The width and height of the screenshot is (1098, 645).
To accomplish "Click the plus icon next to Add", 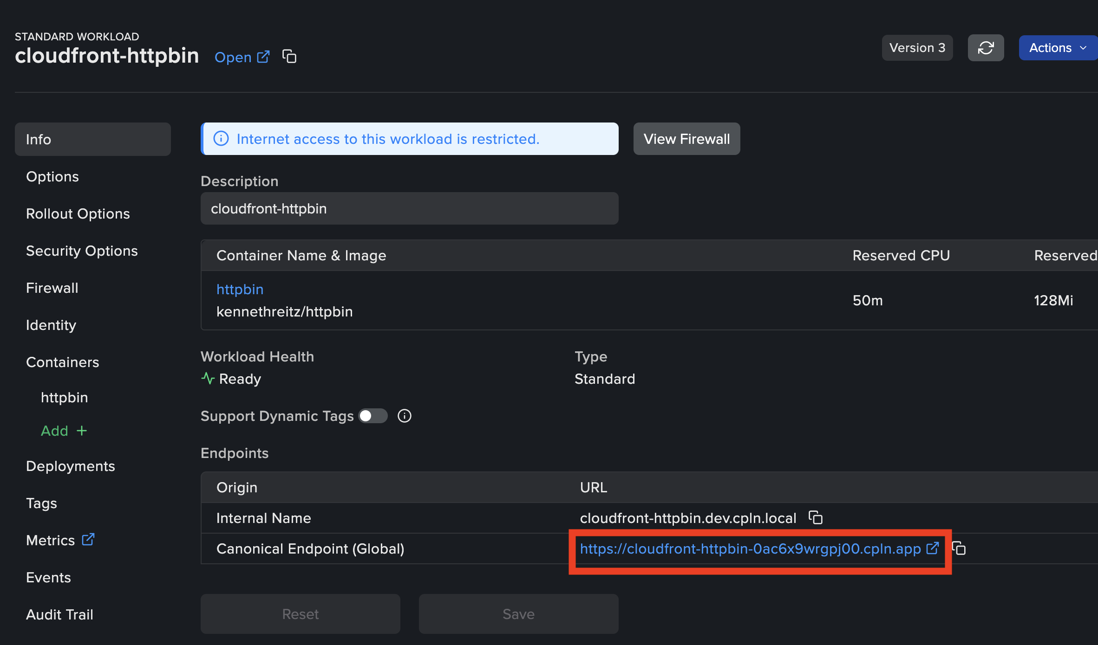I will (x=82, y=431).
